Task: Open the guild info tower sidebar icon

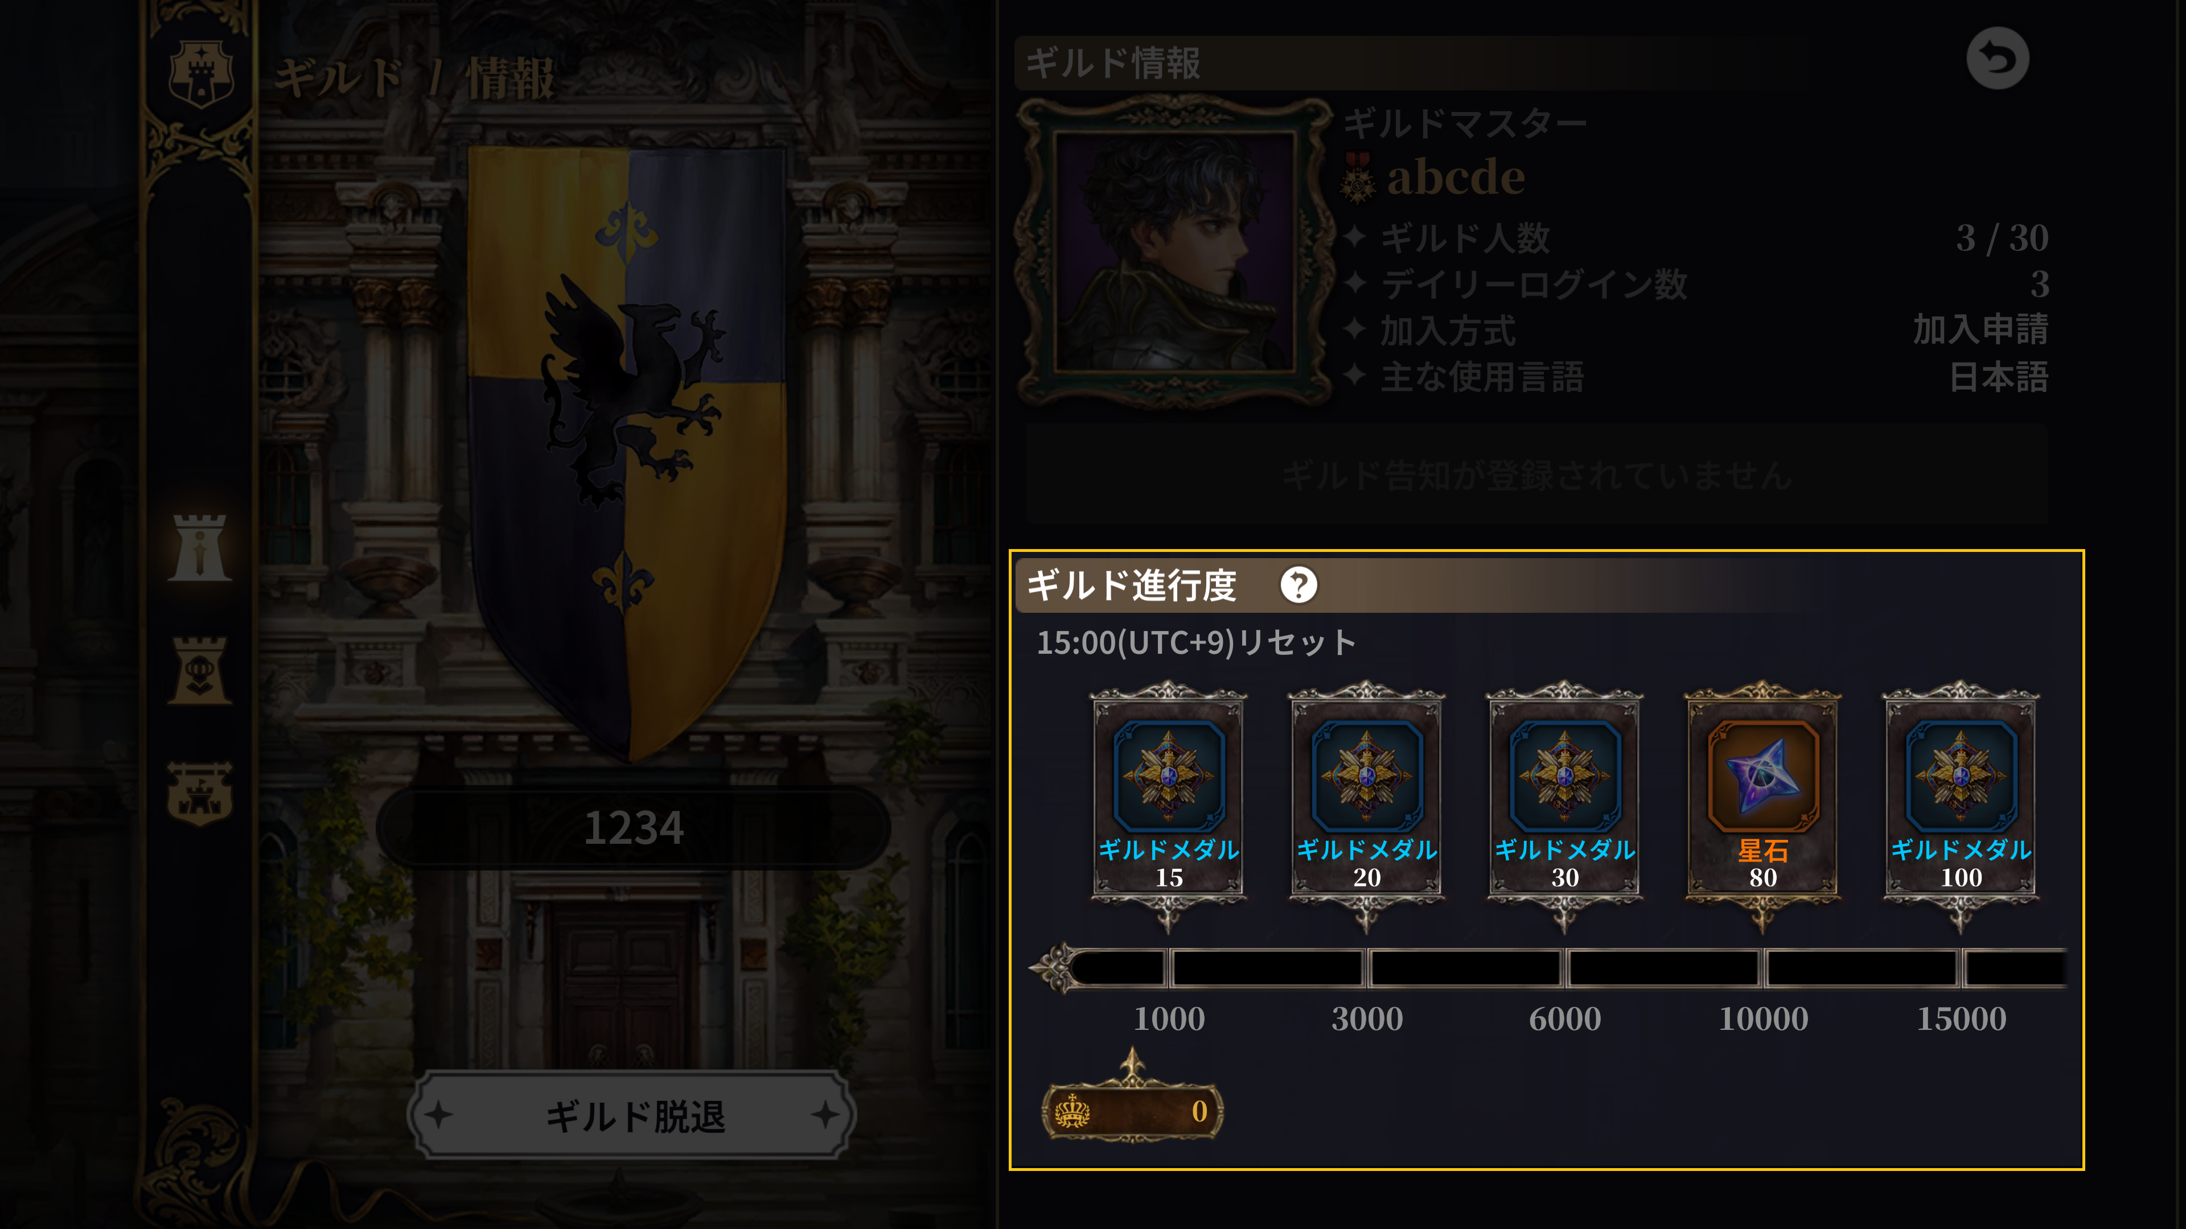Action: click(199, 547)
